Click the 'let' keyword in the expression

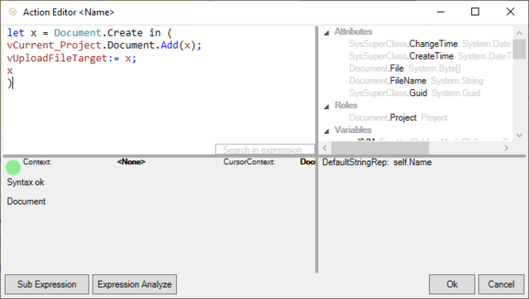pyautogui.click(x=16, y=33)
